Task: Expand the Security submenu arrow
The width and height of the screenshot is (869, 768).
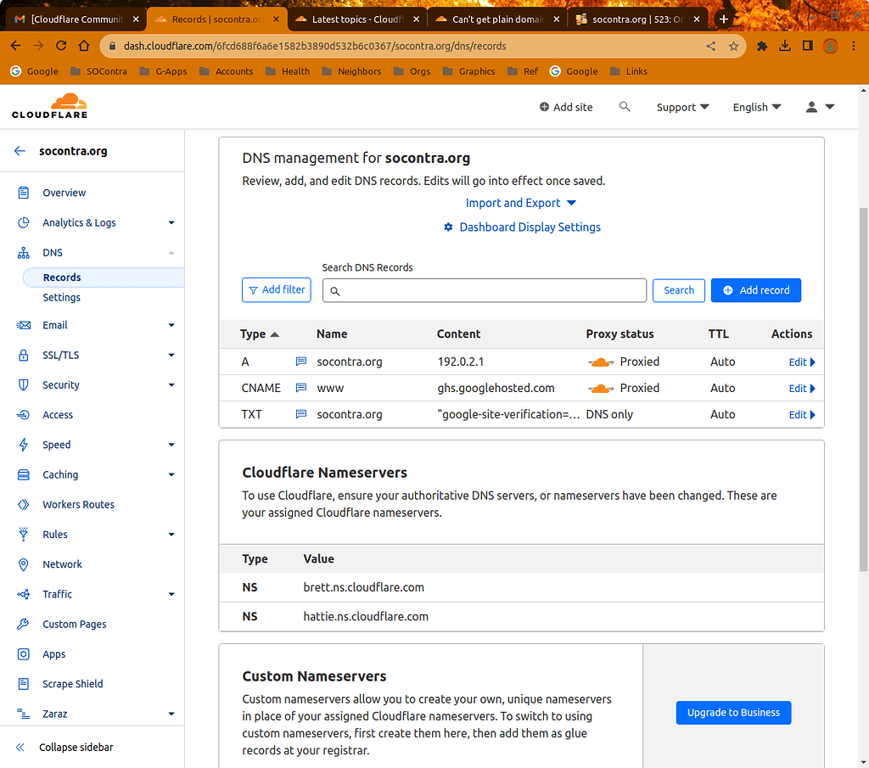Action: click(x=171, y=385)
